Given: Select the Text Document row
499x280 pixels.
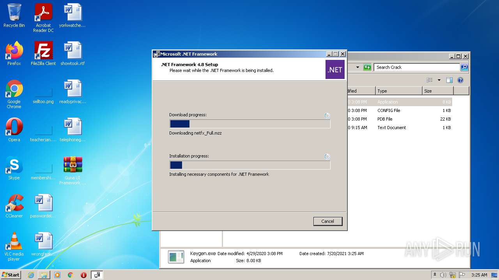Looking at the screenshot, I should click(x=400, y=128).
